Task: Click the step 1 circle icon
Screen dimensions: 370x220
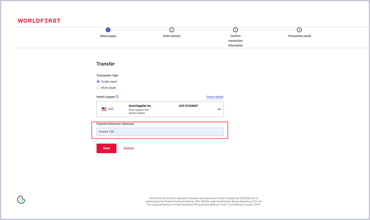Action: (x=108, y=30)
